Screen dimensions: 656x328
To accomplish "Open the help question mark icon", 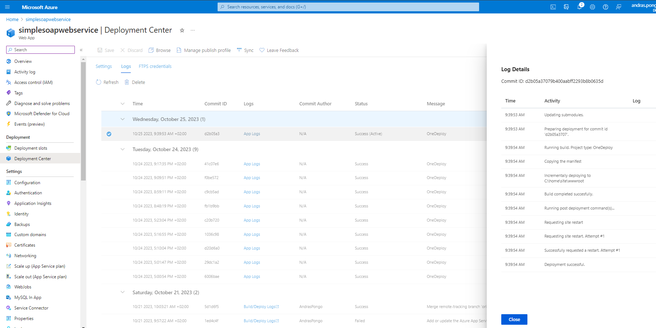I will point(606,7).
